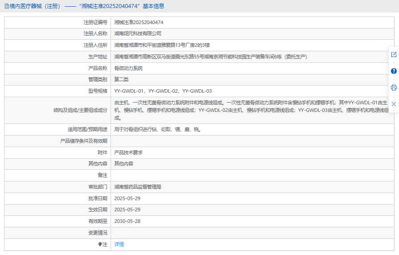
Task: Click the edit/feedback icon in side toolbar
Action: (x=394, y=54)
